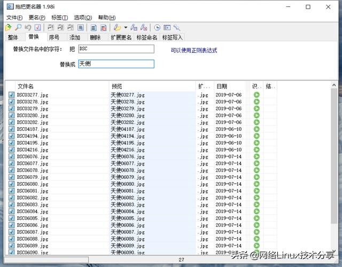
Task: Uncheck the DSC04216.jpg checkbox
Action: [12, 150]
